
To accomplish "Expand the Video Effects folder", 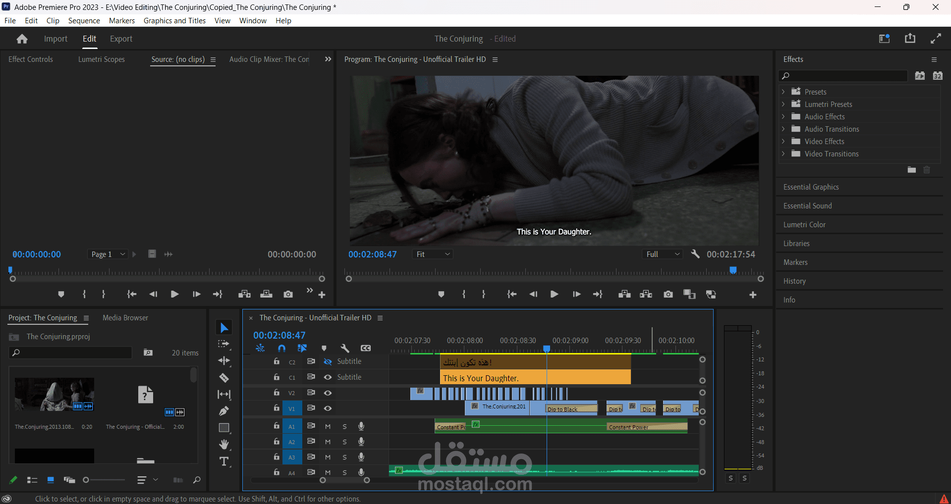I will tap(783, 142).
